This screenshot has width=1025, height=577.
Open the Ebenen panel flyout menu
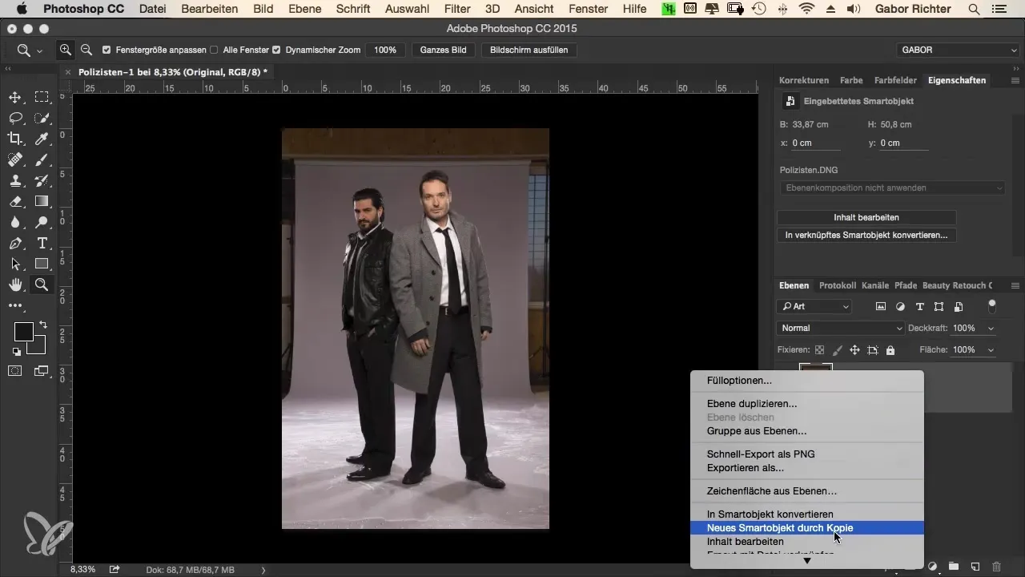click(1015, 285)
